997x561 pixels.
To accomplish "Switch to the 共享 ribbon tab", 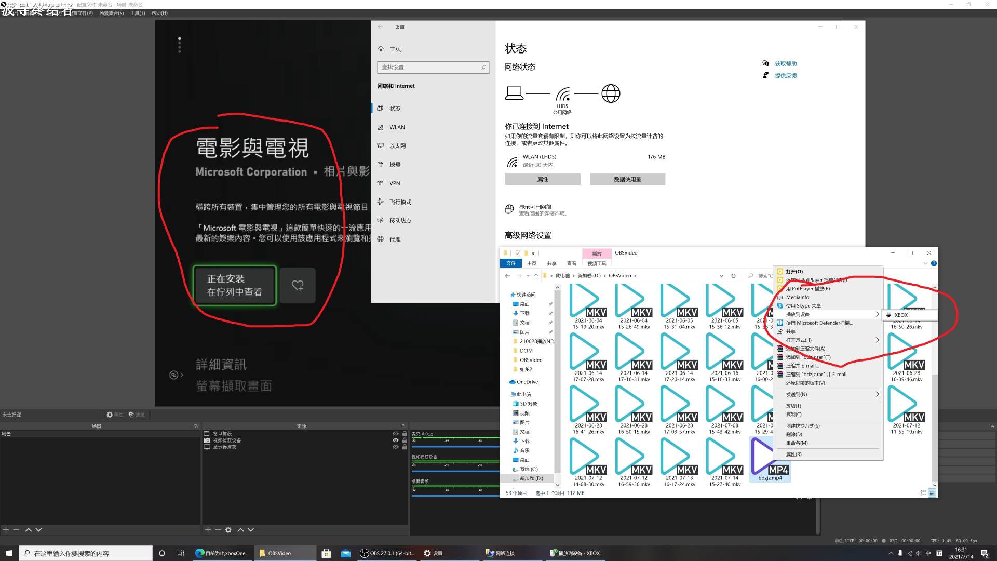I will (551, 263).
